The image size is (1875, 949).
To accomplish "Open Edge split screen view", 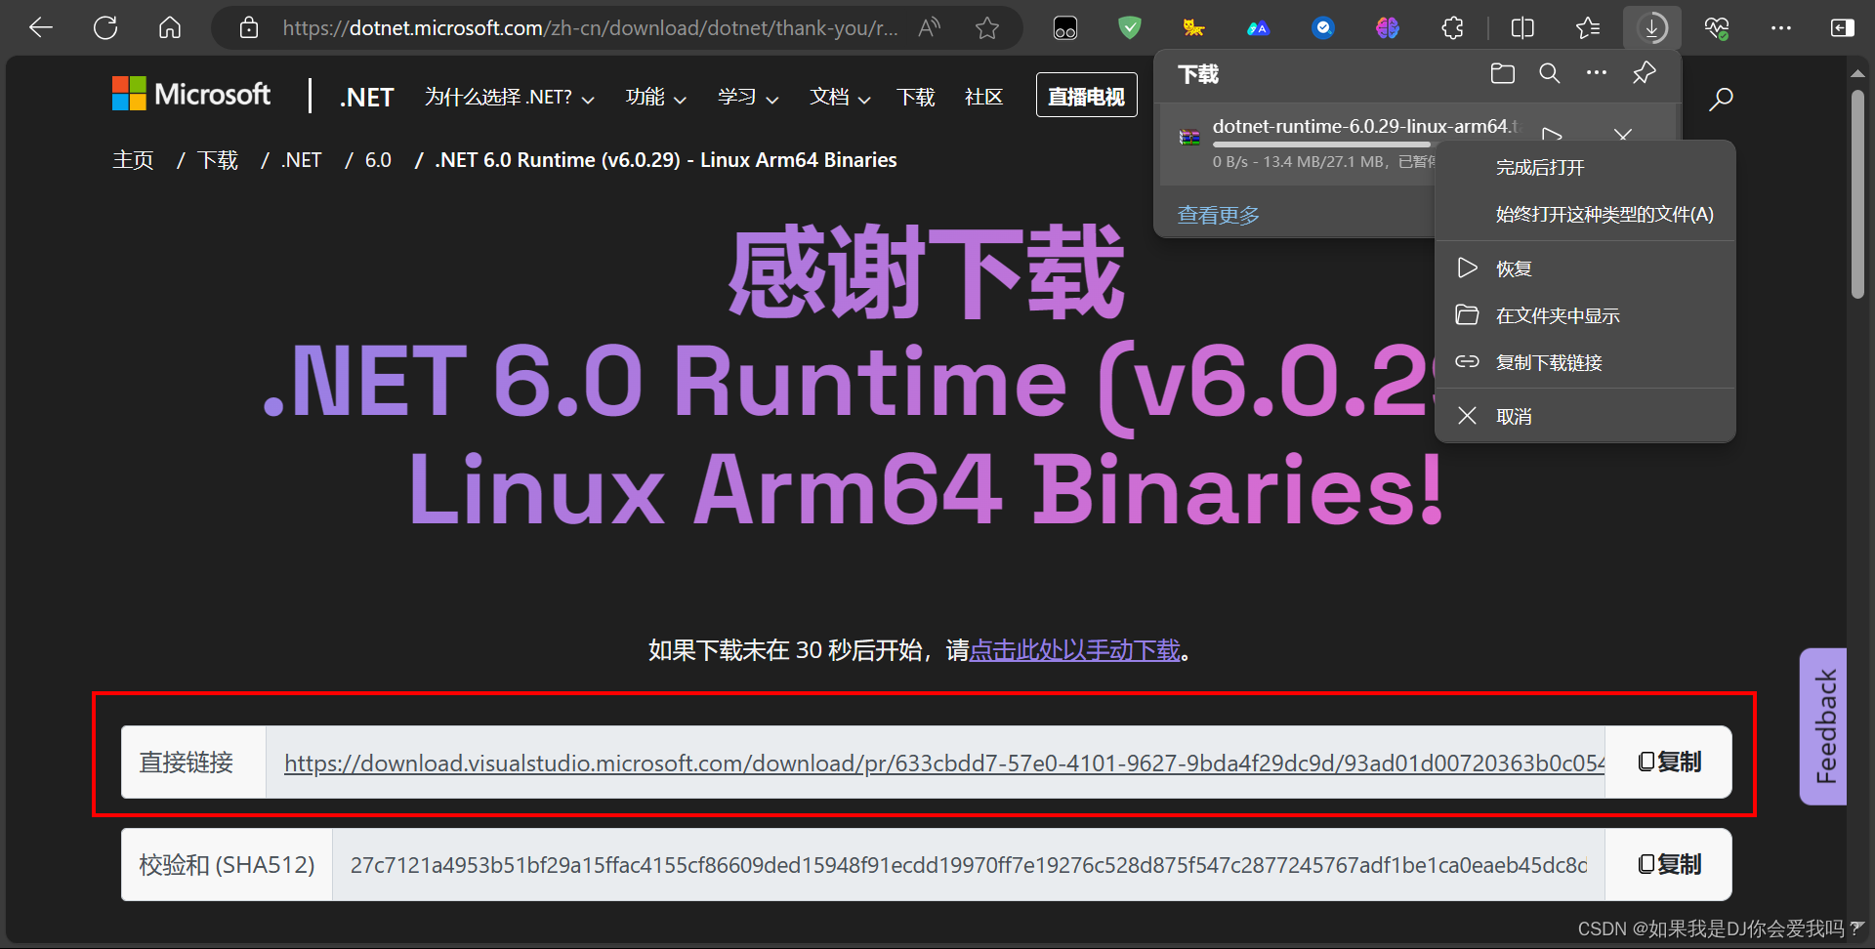I will coord(1521,27).
